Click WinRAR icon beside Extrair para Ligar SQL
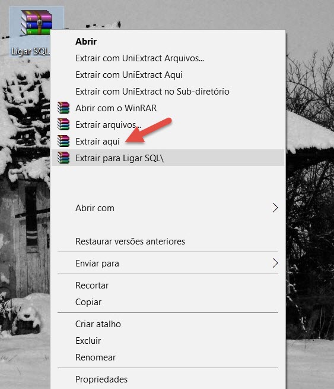 (x=63, y=158)
